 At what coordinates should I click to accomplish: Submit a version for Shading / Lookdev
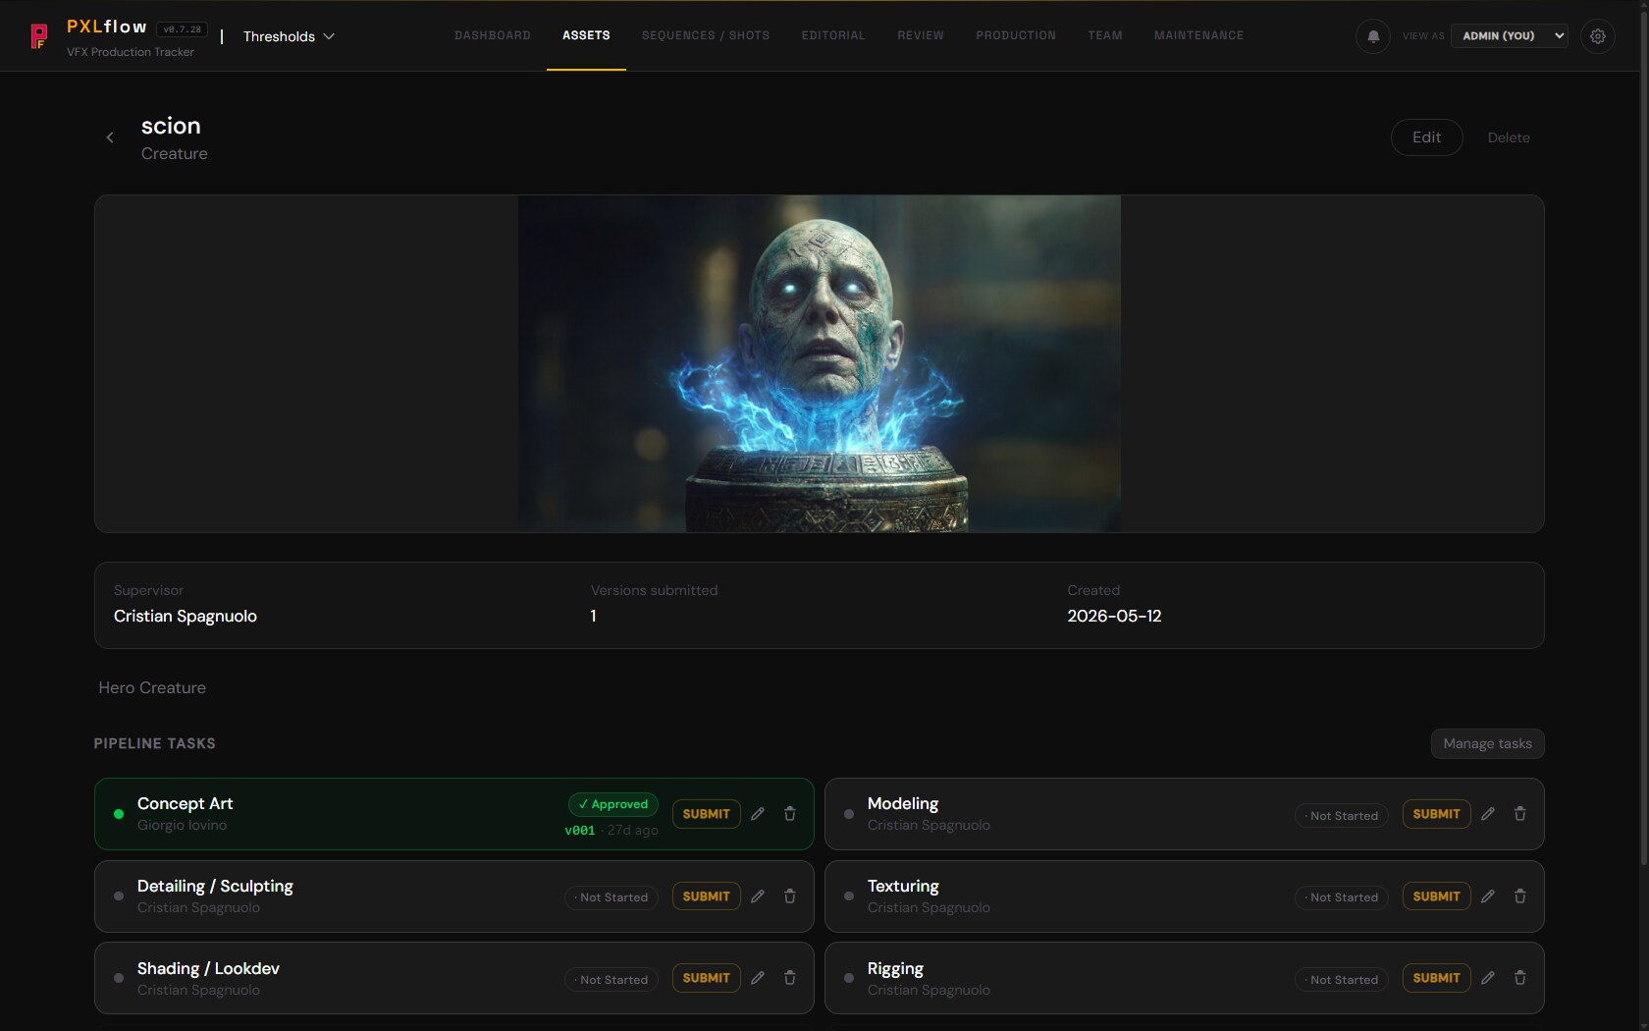(707, 978)
